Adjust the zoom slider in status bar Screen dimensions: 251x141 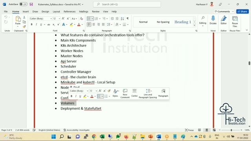(231, 130)
